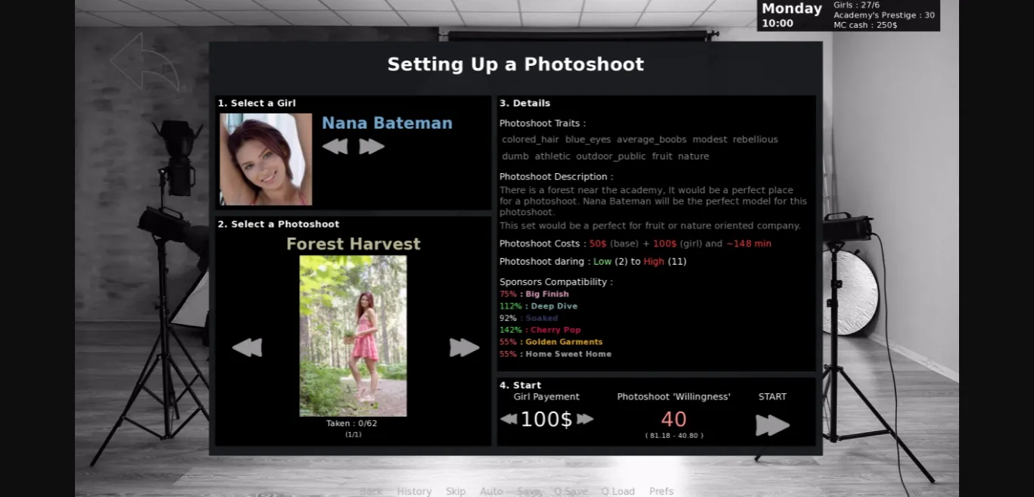This screenshot has width=1034, height=497.
Task: Click the Deep Dive sponsor entry
Action: 553,306
